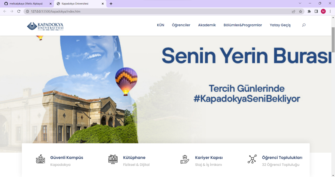The width and height of the screenshot is (335, 177).
Task: Click the site info lock icon
Action: pos(27,11)
